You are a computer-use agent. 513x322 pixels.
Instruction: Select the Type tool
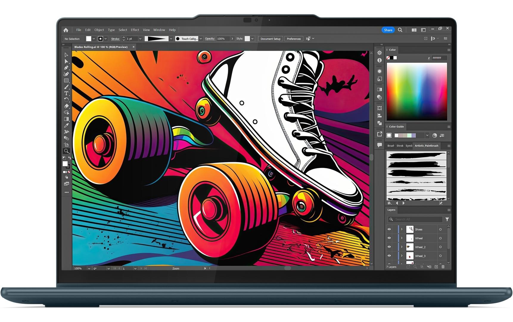tap(66, 93)
